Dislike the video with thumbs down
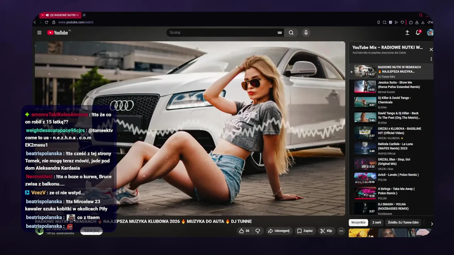 (258, 231)
